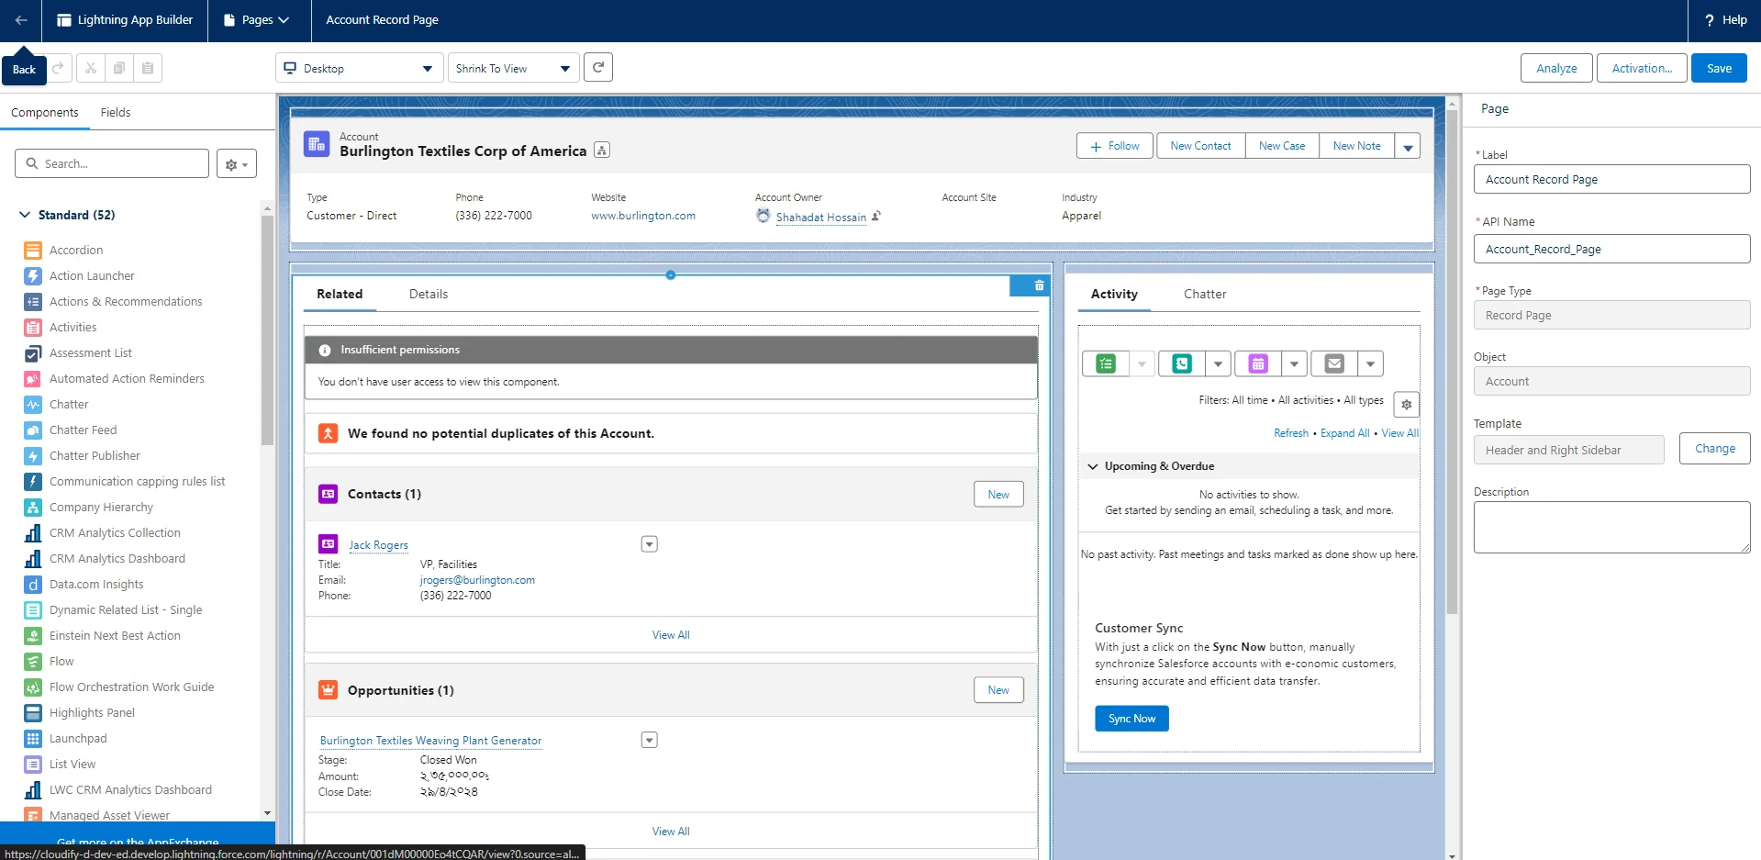
Task: Click the Email icon in Activity
Action: [x=1334, y=364]
